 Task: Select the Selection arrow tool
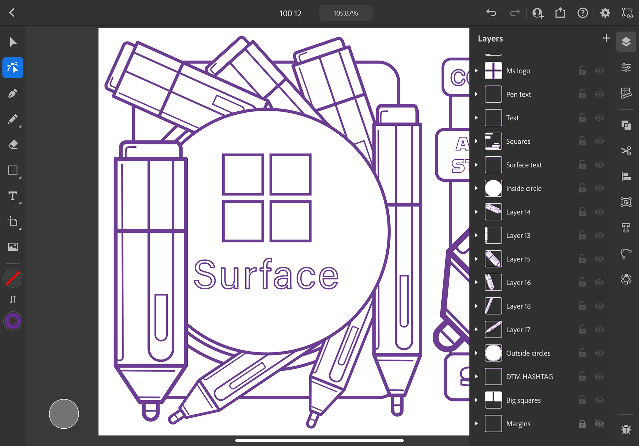click(13, 42)
